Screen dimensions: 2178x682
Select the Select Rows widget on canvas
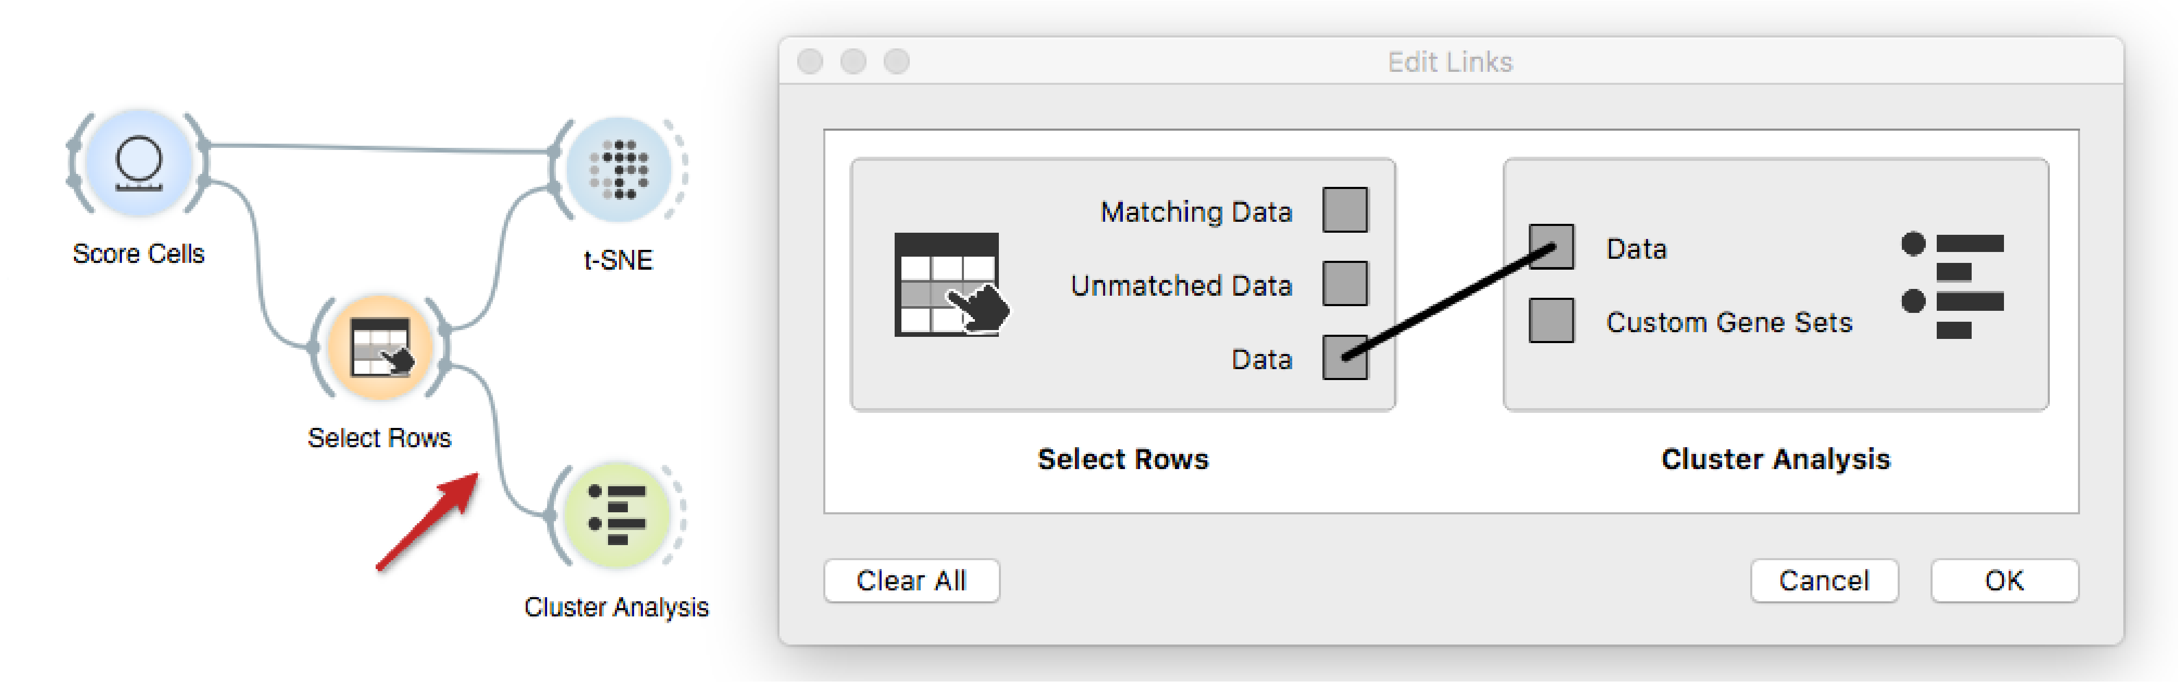click(380, 347)
